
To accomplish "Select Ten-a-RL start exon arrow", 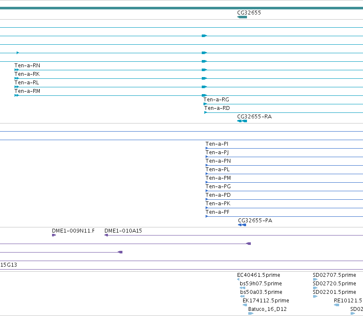I will (17, 87).
